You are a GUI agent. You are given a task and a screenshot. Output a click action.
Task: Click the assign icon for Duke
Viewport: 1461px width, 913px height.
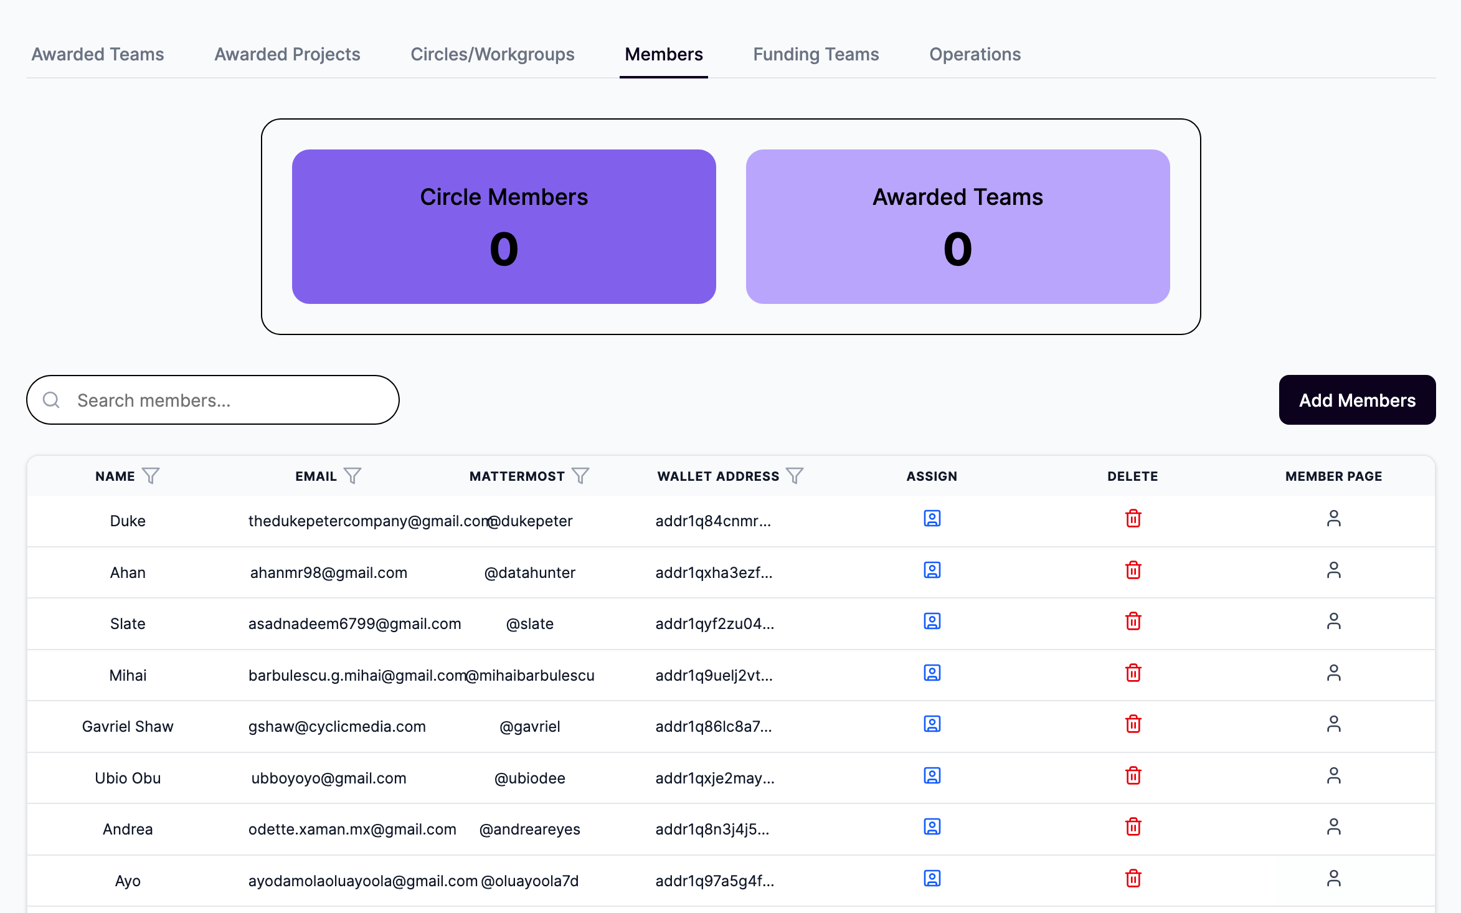[x=932, y=518]
